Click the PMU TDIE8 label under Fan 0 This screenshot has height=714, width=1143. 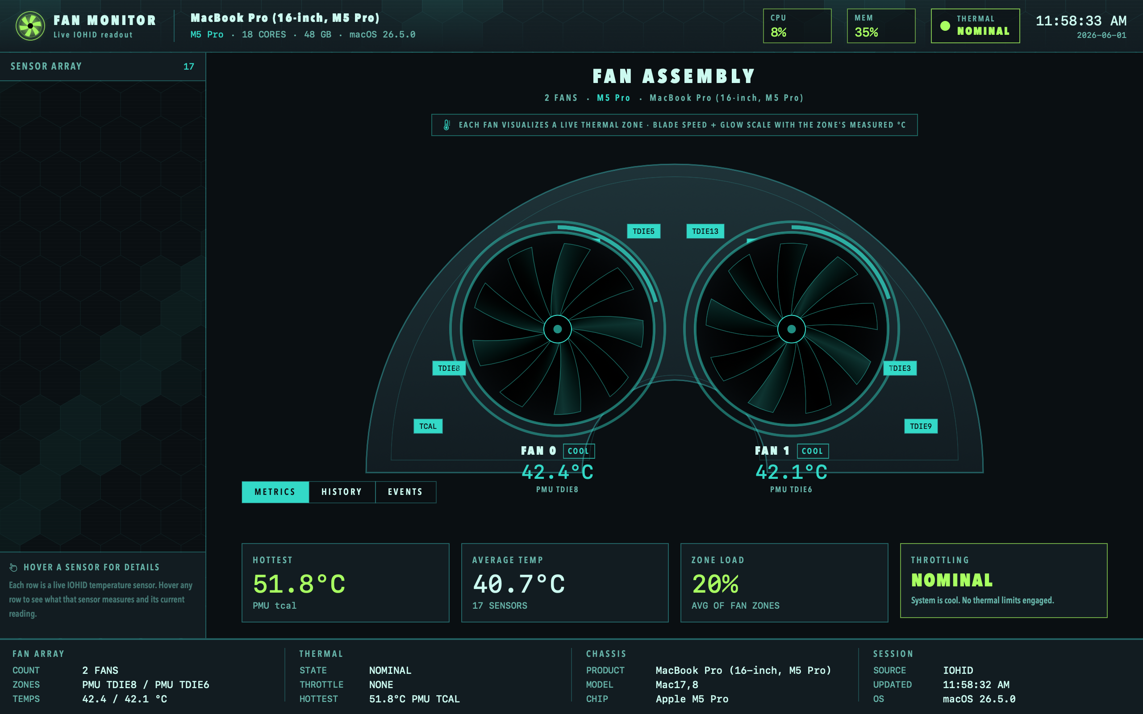(x=557, y=490)
